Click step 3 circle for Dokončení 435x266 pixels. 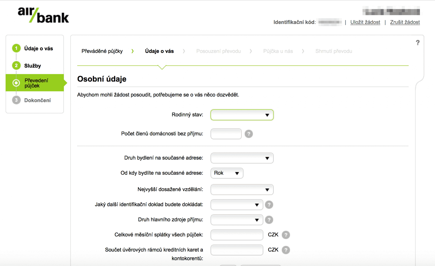[x=16, y=100]
